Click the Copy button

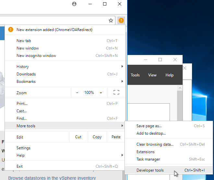(x=97, y=137)
